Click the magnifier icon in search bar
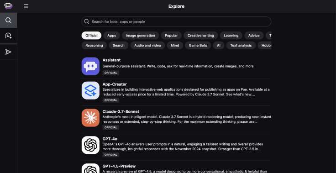The image size is (336, 173). pos(87,21)
